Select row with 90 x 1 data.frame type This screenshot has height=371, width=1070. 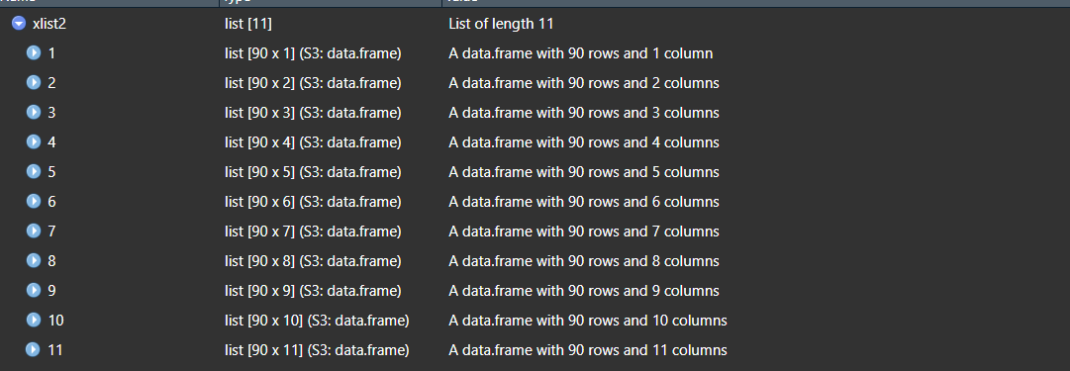click(x=535, y=53)
